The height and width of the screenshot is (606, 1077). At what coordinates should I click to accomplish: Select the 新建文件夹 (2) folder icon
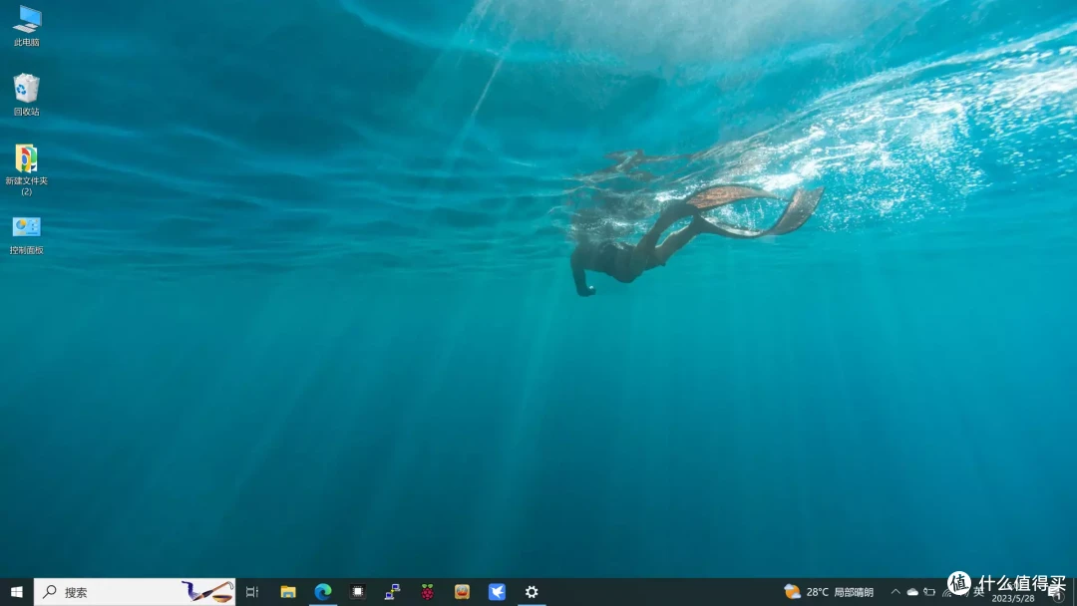(27, 168)
